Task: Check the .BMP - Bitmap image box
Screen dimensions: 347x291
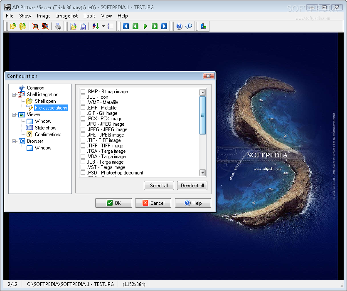Action: 83,92
